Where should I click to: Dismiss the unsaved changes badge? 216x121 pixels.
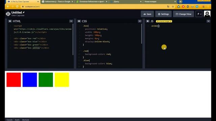tap(171, 22)
